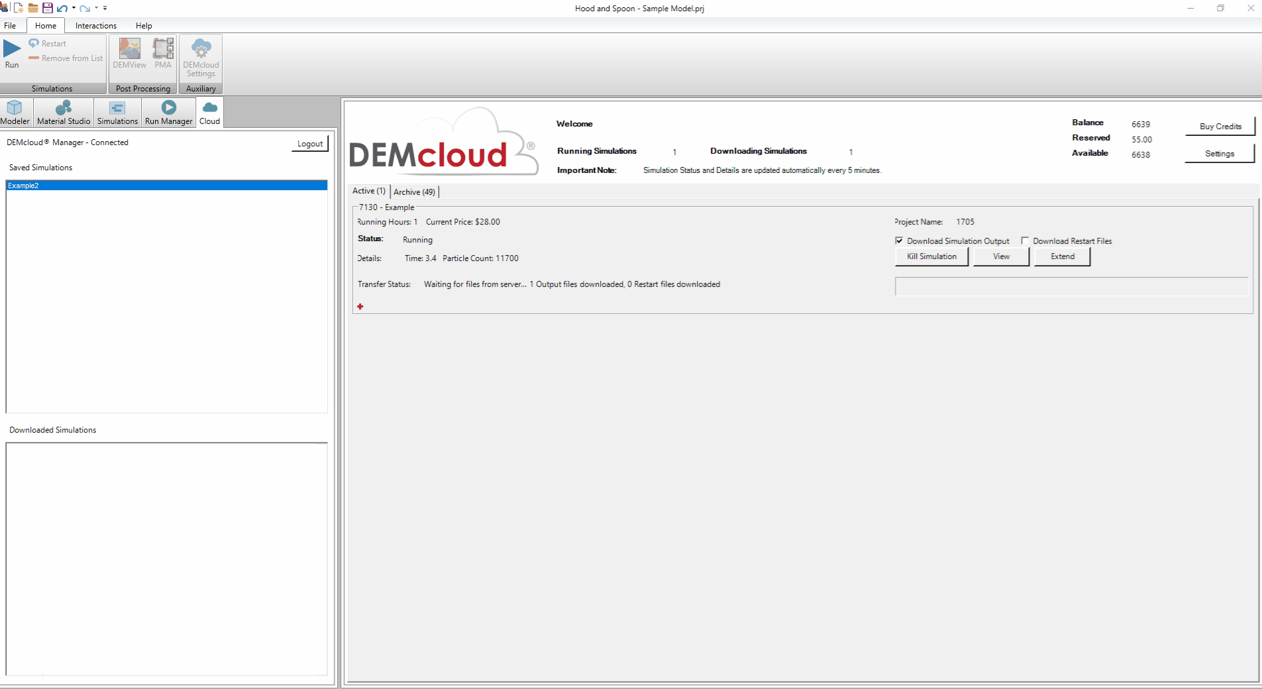The width and height of the screenshot is (1262, 689).
Task: Click the application icon in the title bar
Action: click(x=4, y=8)
